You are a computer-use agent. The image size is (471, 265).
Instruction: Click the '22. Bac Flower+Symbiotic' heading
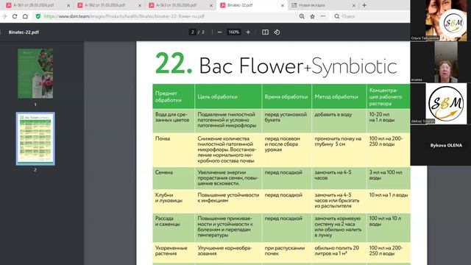276,64
